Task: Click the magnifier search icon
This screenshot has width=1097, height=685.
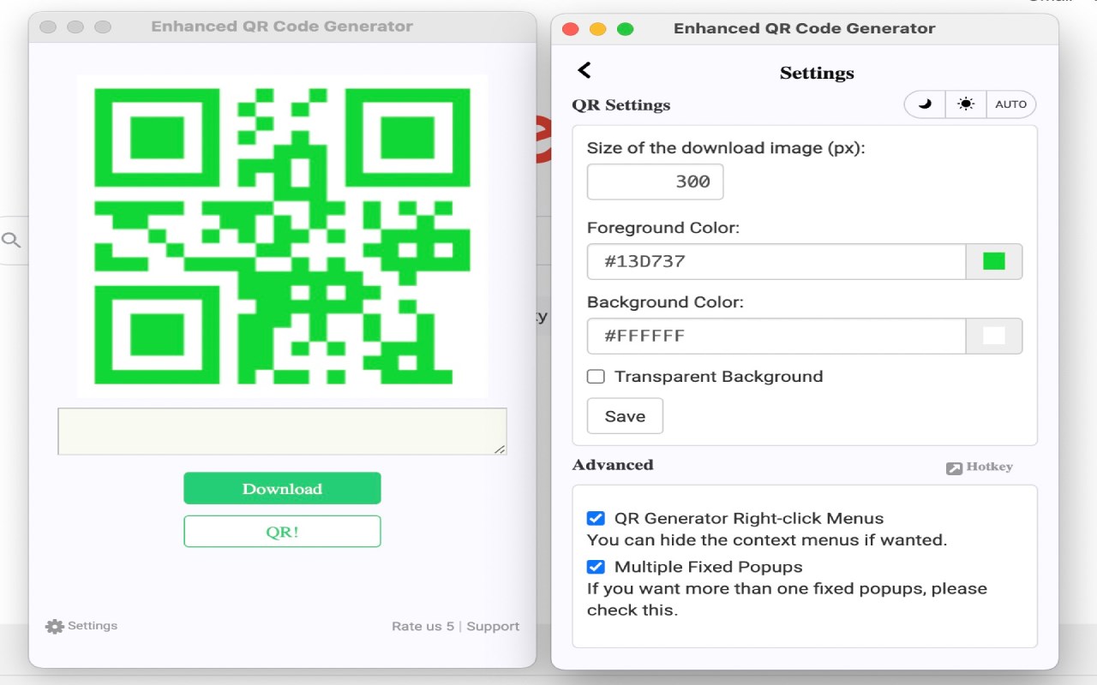Action: (11, 240)
